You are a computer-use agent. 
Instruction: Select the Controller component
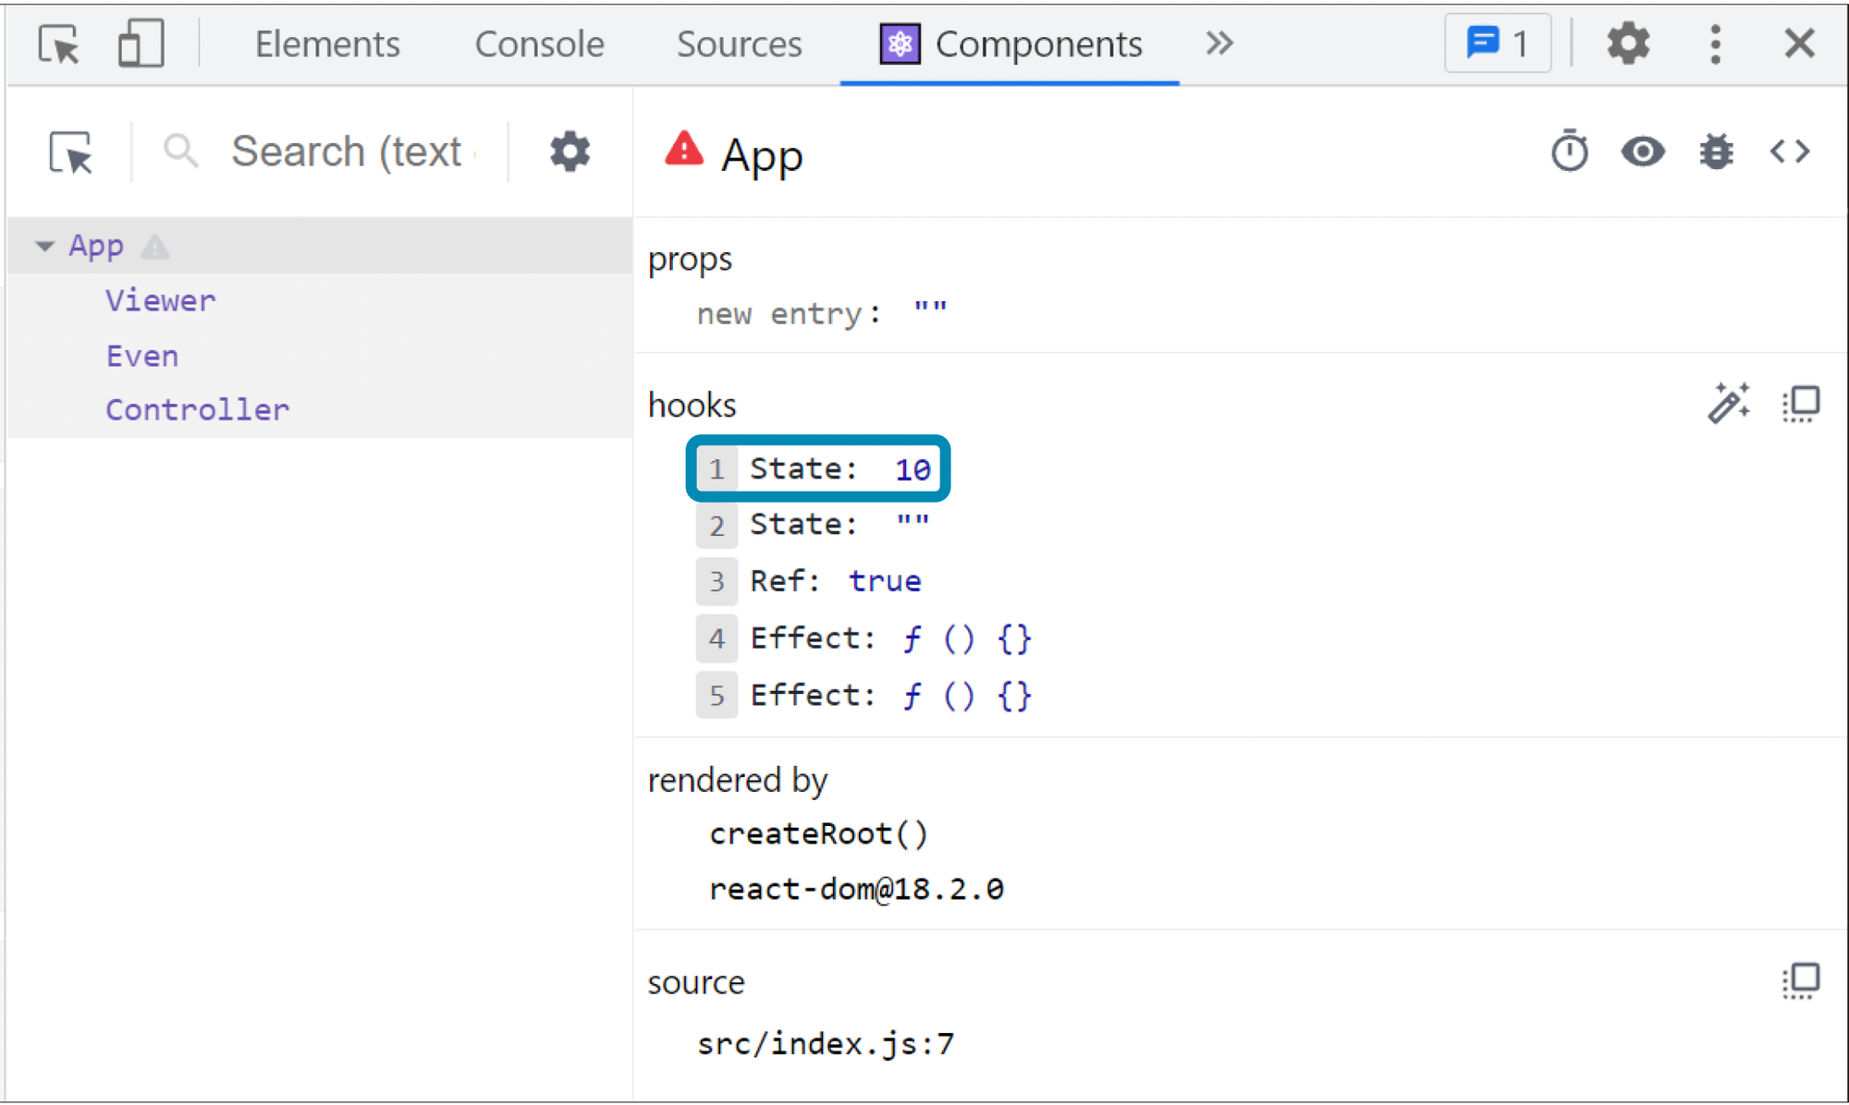(197, 409)
